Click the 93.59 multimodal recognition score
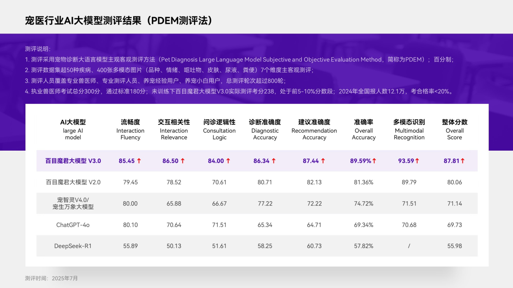This screenshot has height=288, width=513. click(406, 161)
